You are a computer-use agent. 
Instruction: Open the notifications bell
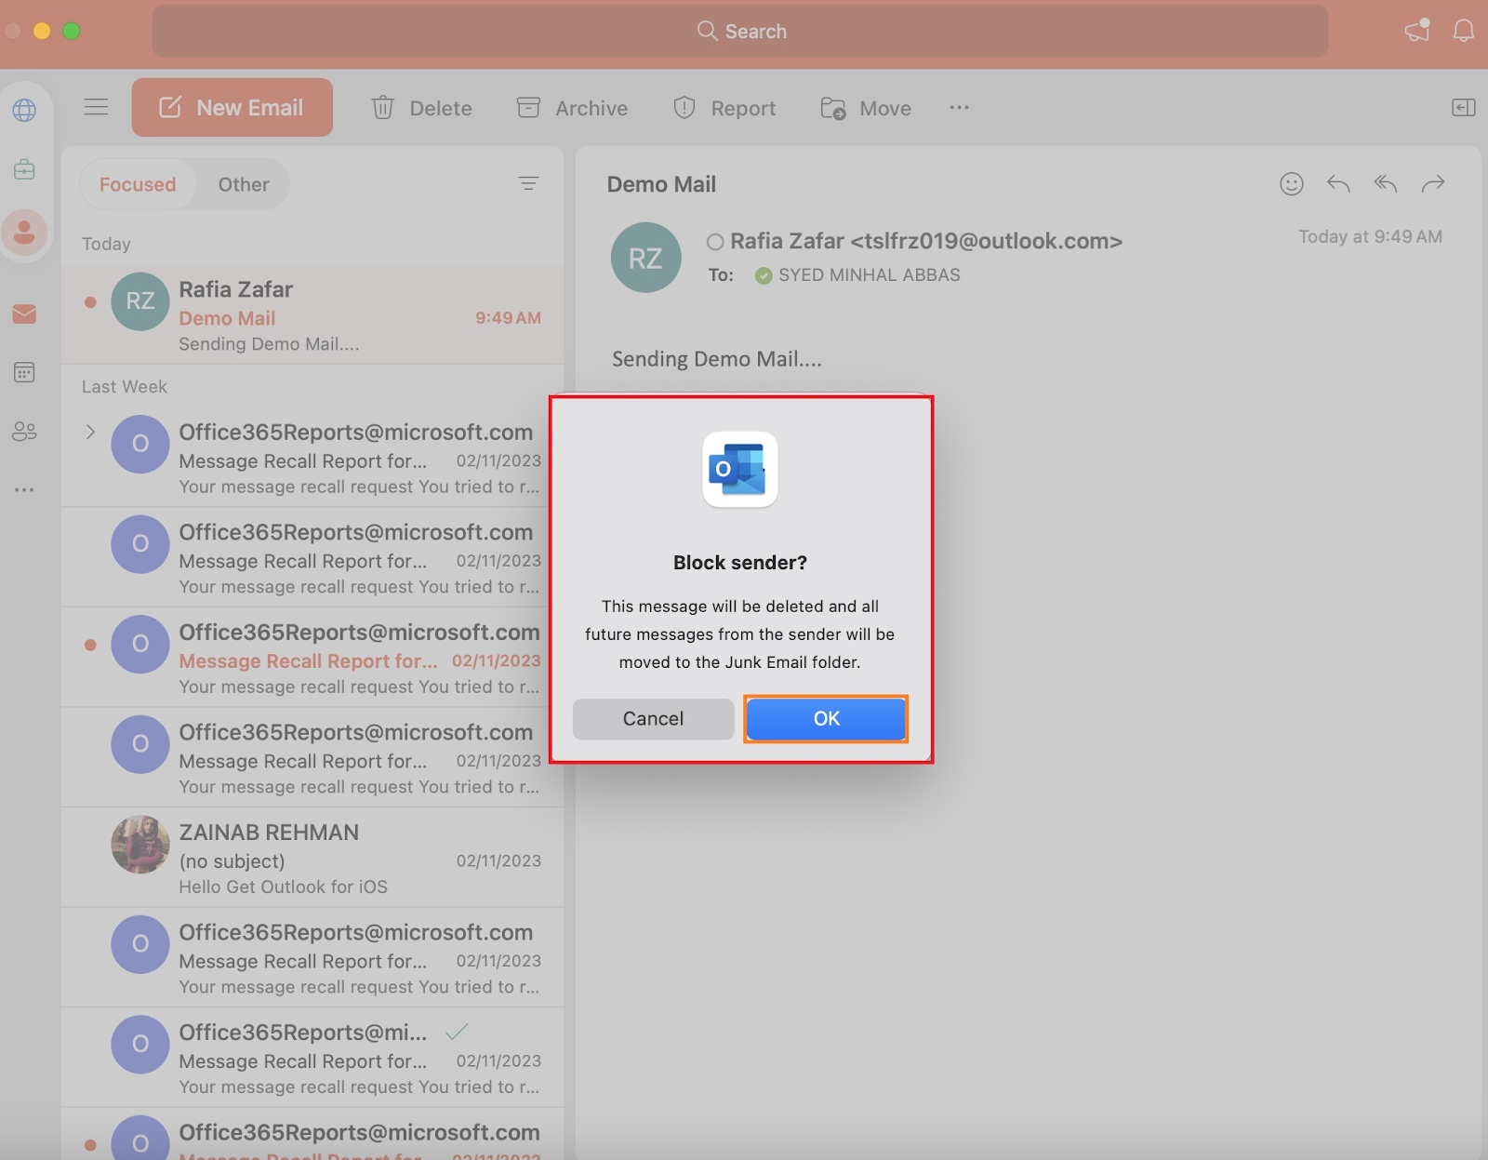(1464, 31)
